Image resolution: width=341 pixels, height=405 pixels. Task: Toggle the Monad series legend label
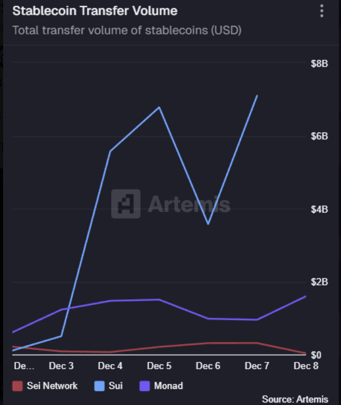[x=168, y=386]
